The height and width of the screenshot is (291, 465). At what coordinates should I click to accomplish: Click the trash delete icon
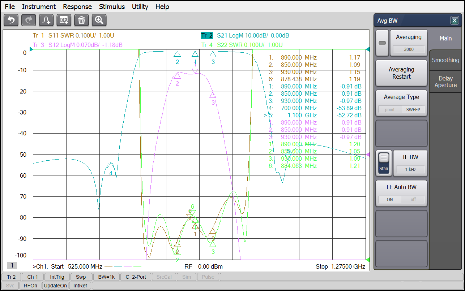coord(81,20)
